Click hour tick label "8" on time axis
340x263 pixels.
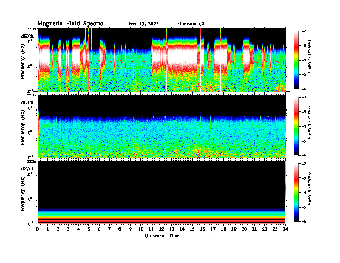coord(120,229)
